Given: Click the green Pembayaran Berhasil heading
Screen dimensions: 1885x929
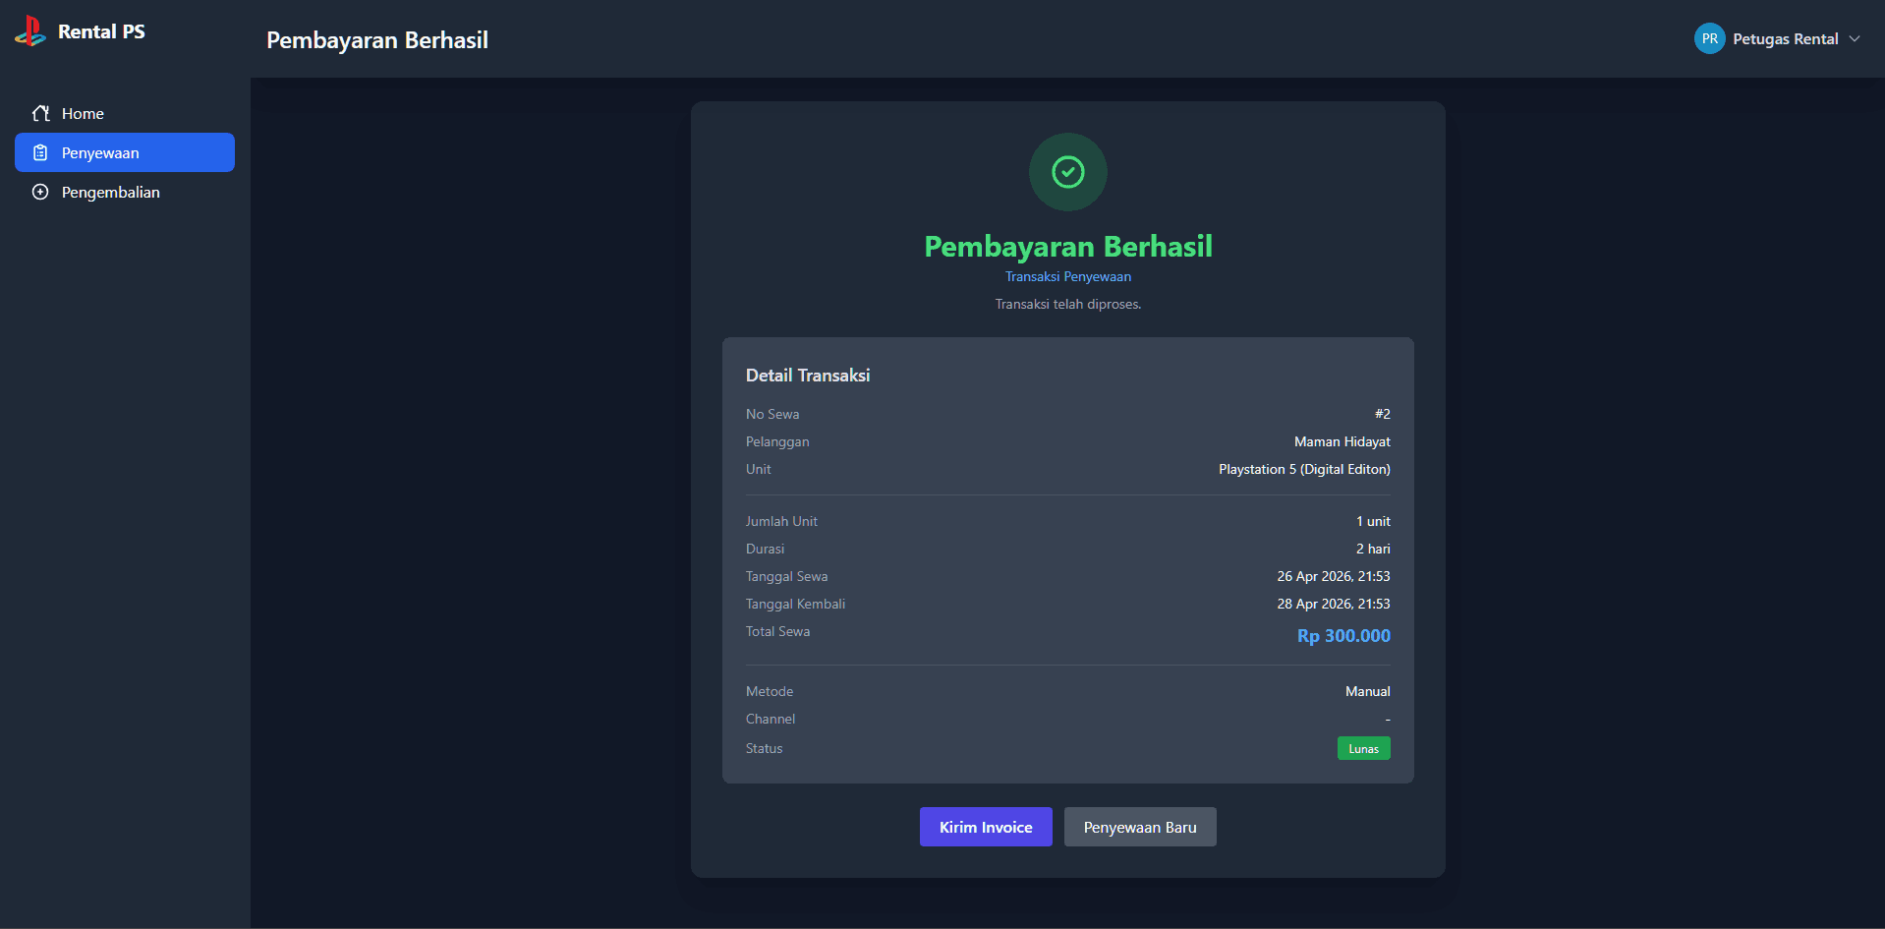Looking at the screenshot, I should (1068, 246).
